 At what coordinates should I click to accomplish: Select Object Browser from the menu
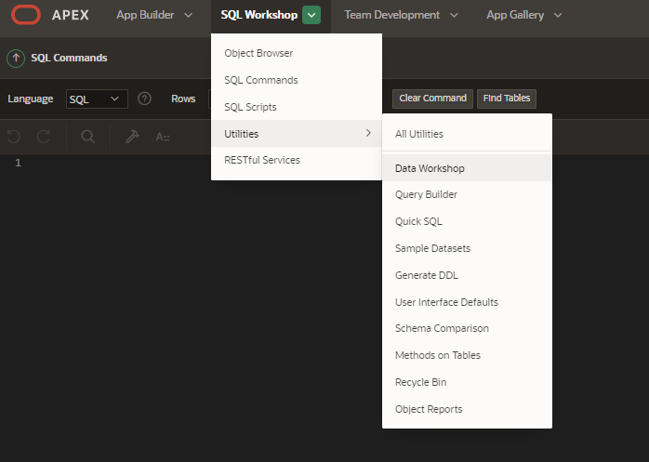(x=297, y=53)
